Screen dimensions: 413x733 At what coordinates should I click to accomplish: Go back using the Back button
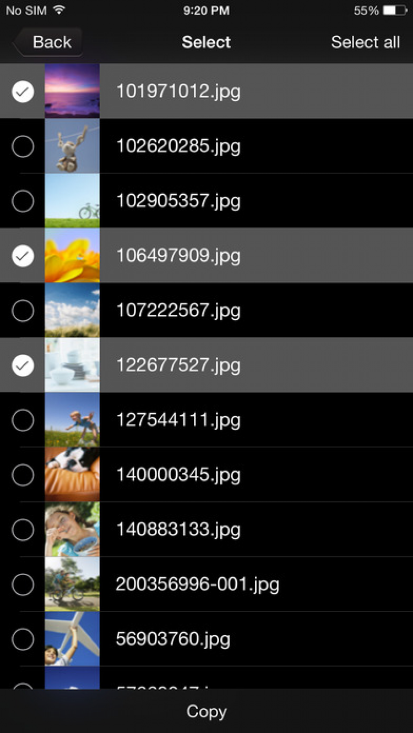point(48,42)
